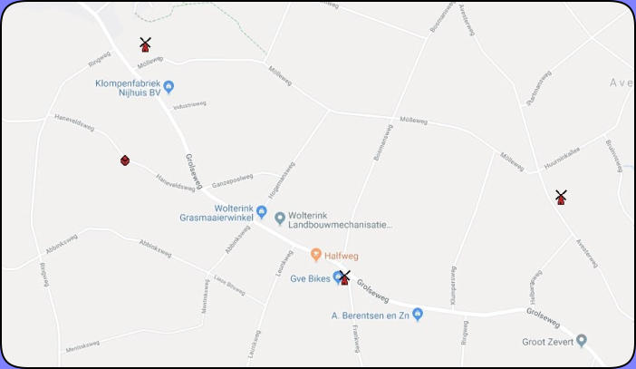Click the Wolterink Grasmaaierwinkel shop pin
The width and height of the screenshot is (636, 369).
262,211
